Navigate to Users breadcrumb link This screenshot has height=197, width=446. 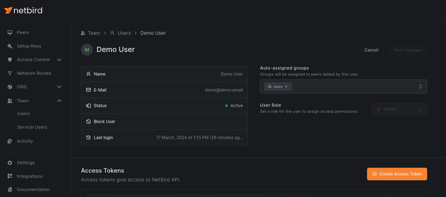[x=124, y=33]
